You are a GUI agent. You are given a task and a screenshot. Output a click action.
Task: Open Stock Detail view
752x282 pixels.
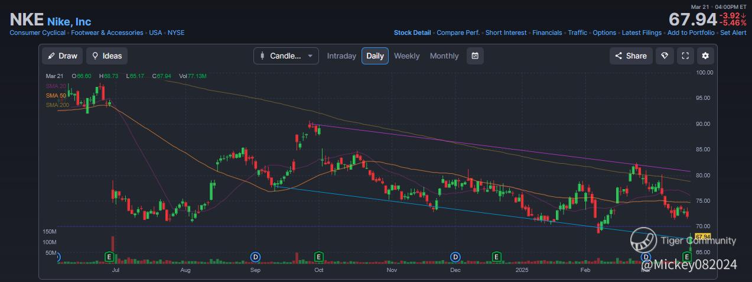click(x=412, y=33)
